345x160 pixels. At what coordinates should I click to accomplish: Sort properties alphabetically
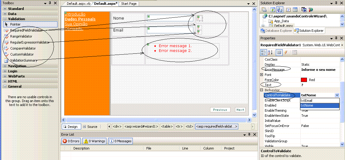[270, 53]
